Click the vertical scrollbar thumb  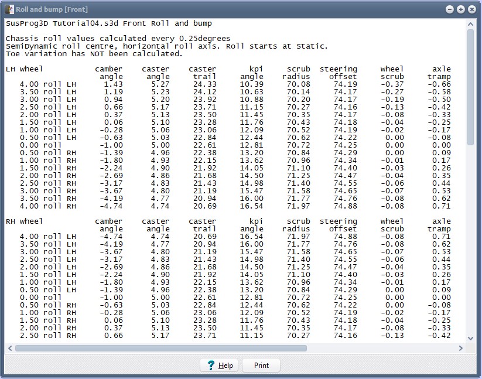click(470, 87)
